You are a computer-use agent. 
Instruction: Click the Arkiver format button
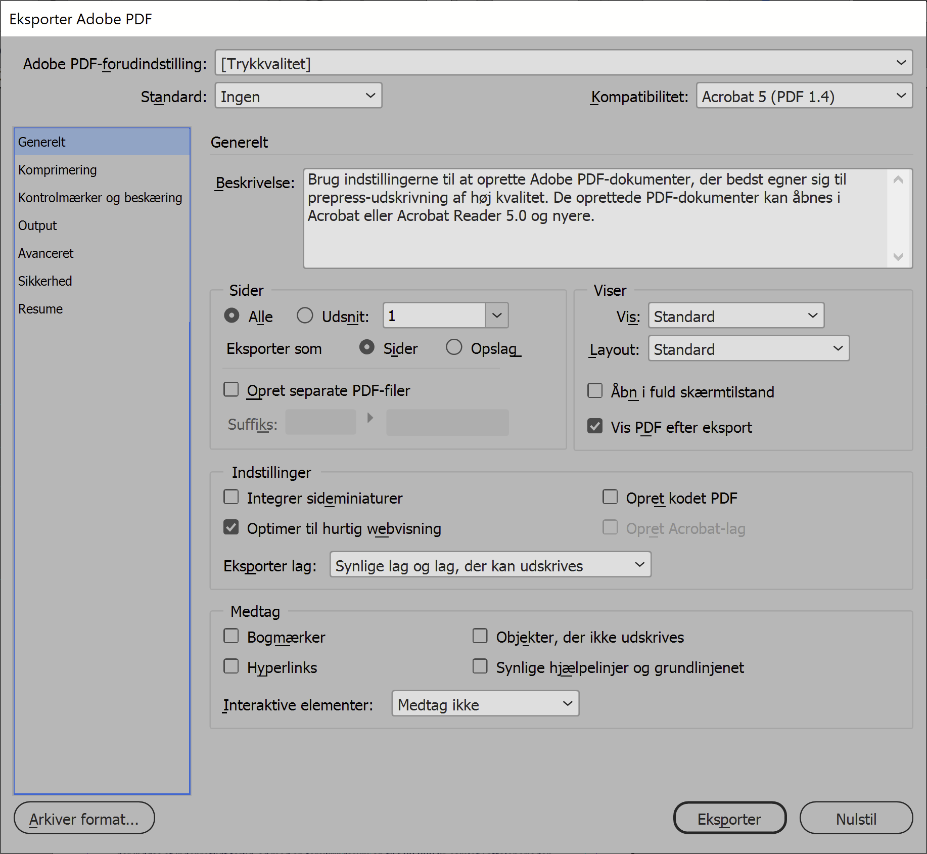[x=84, y=818]
